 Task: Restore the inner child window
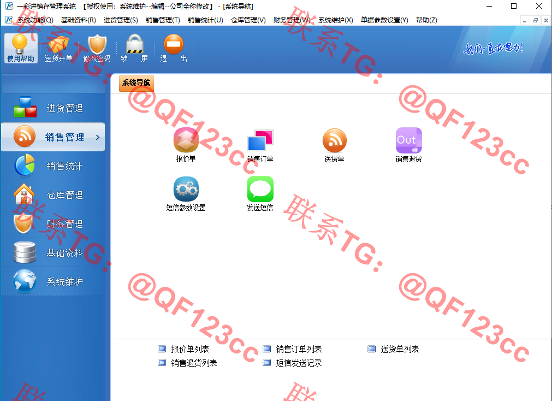point(535,20)
